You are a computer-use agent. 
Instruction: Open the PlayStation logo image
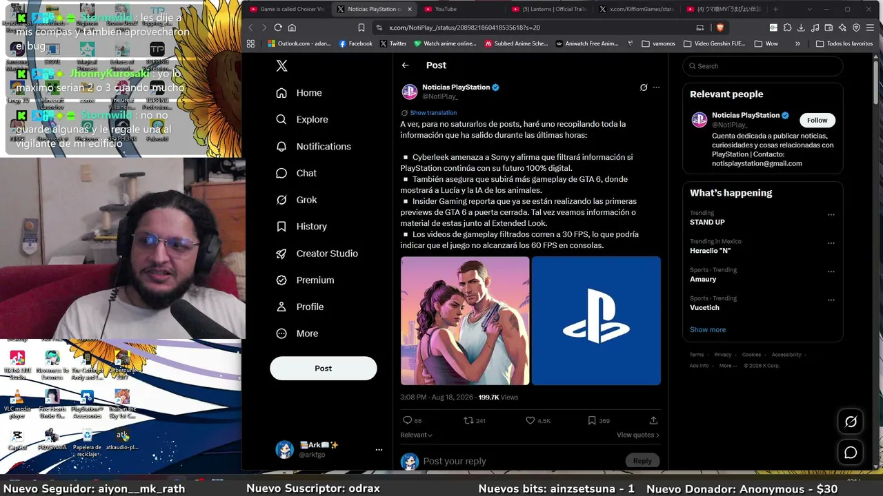[596, 321]
